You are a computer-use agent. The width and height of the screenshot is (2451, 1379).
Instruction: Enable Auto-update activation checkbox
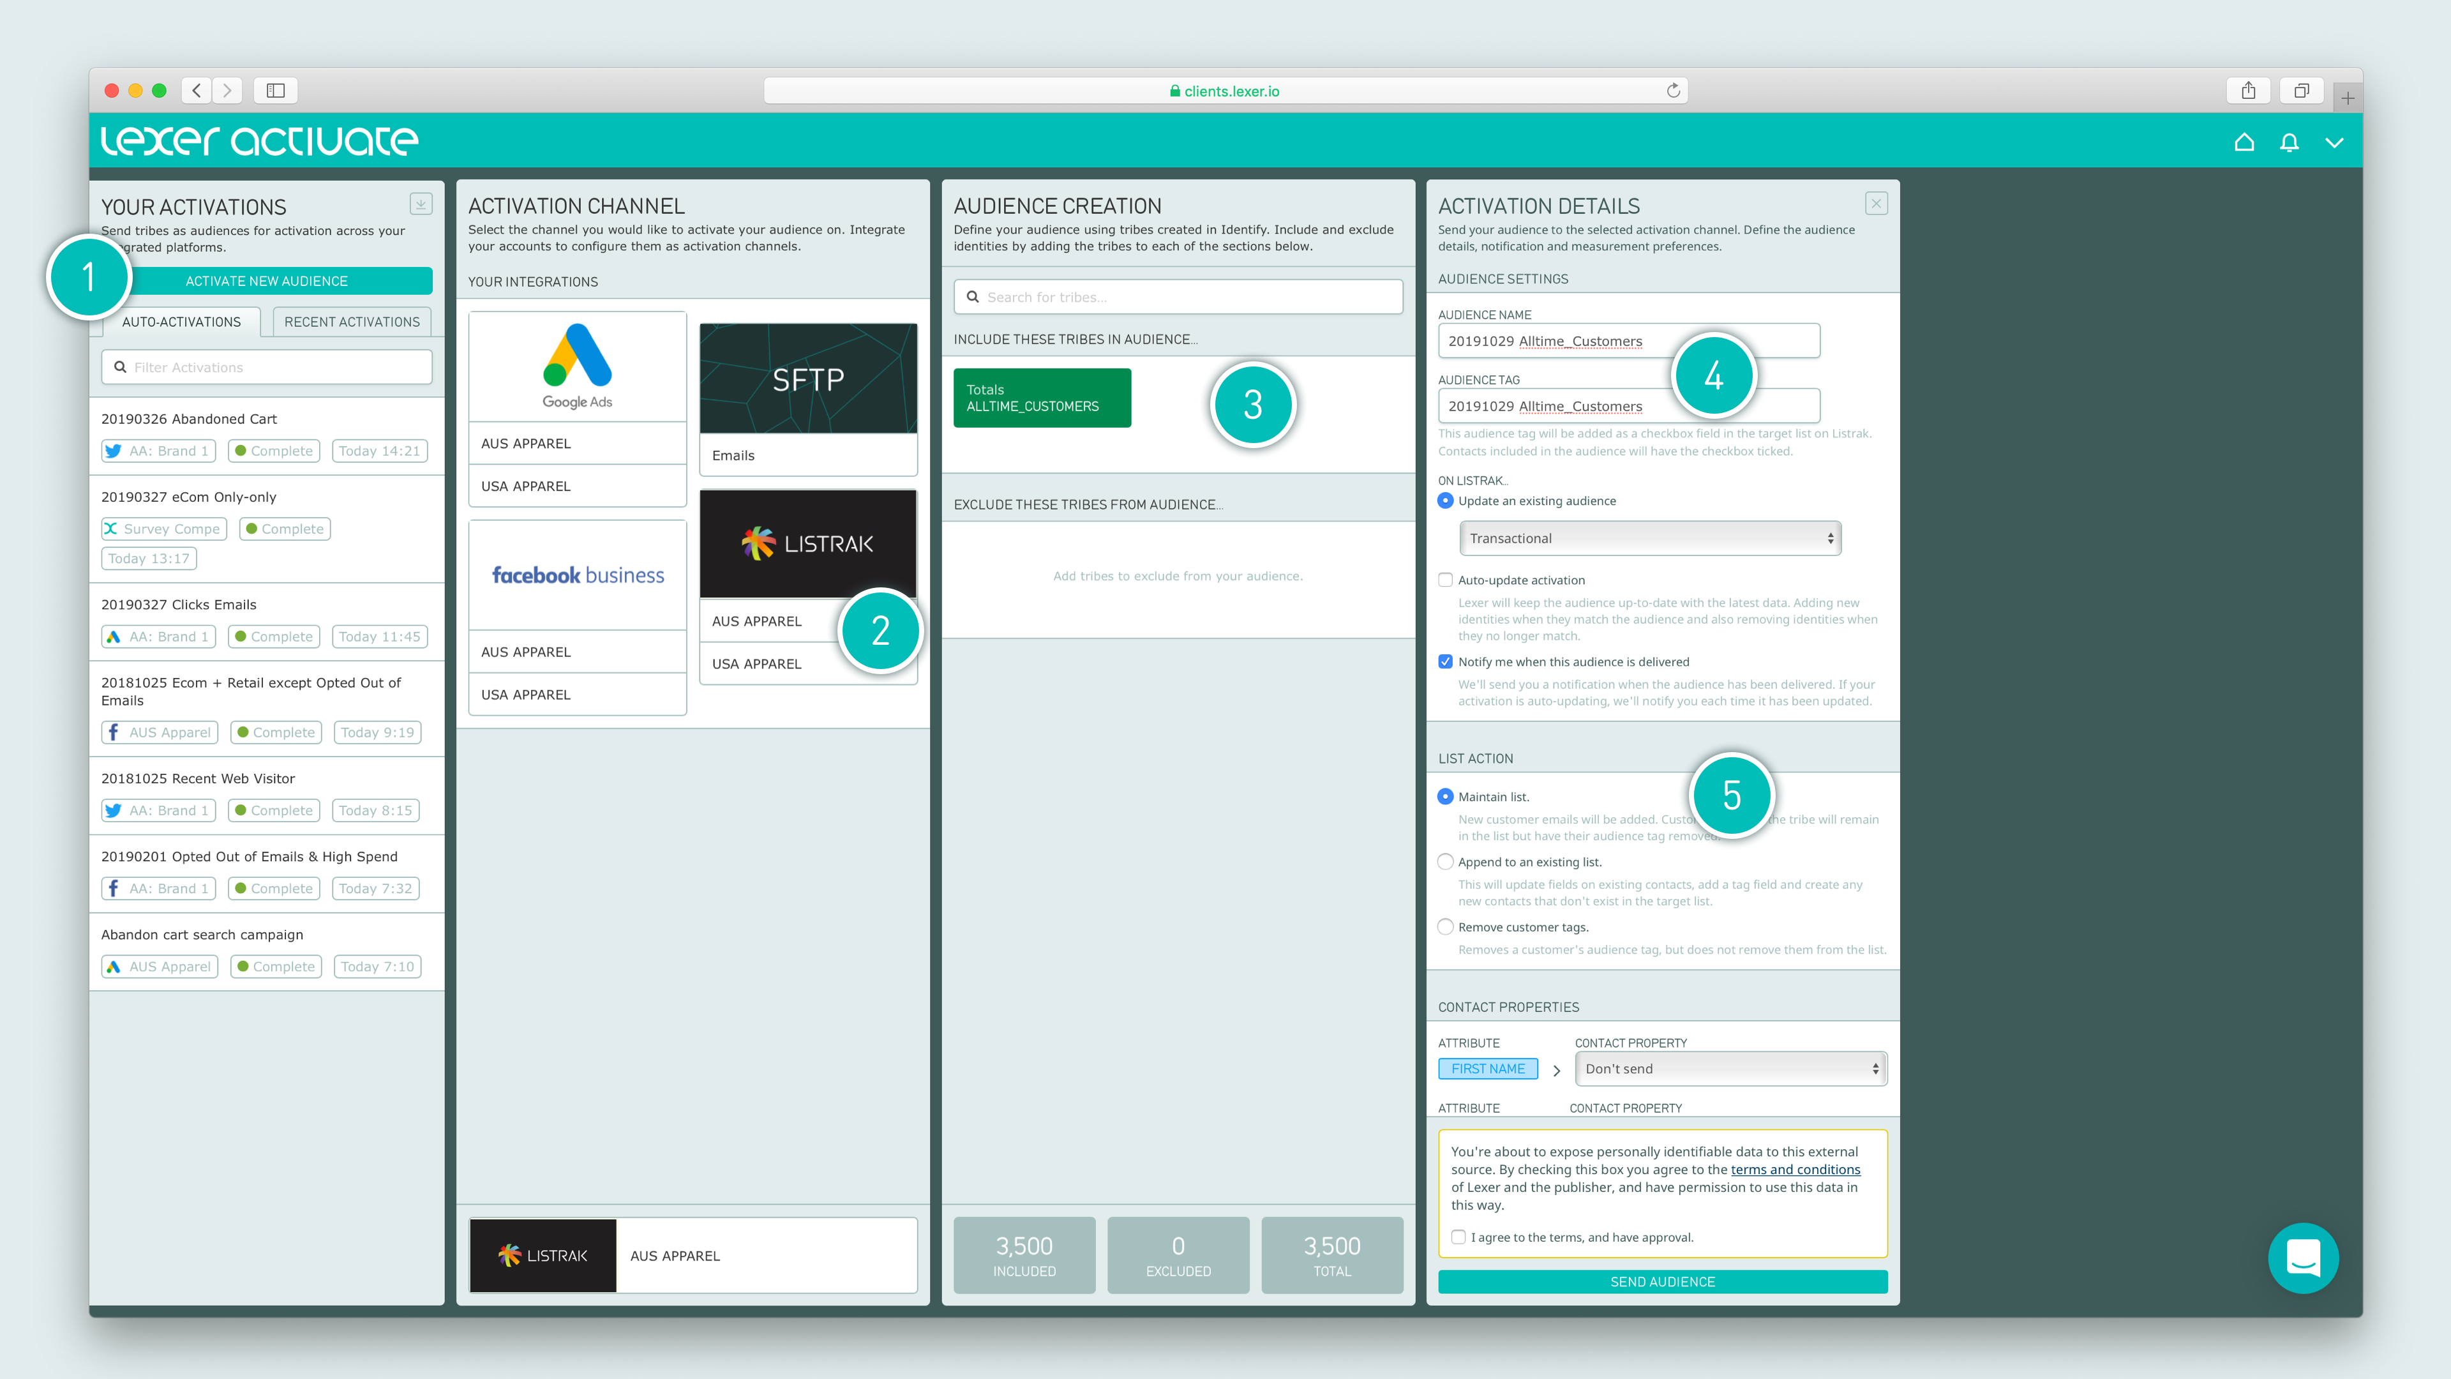[1445, 580]
